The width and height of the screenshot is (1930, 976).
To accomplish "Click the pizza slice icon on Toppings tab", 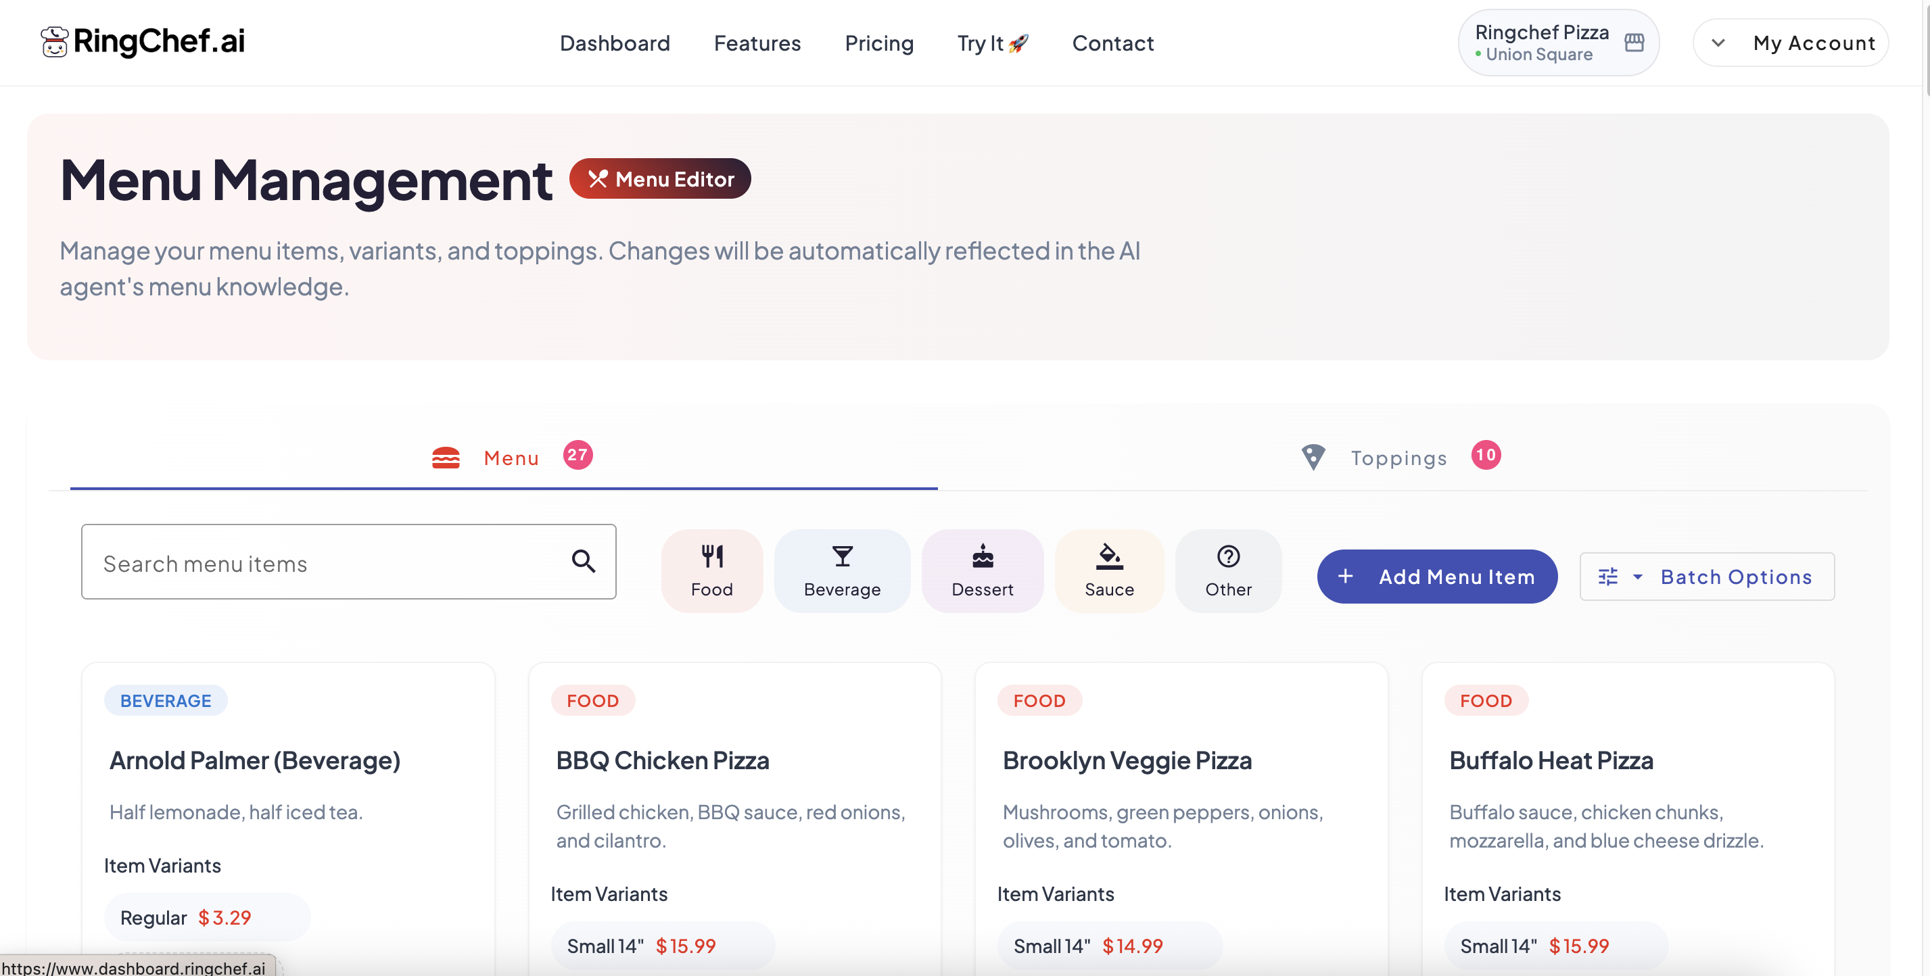I will pos(1313,457).
